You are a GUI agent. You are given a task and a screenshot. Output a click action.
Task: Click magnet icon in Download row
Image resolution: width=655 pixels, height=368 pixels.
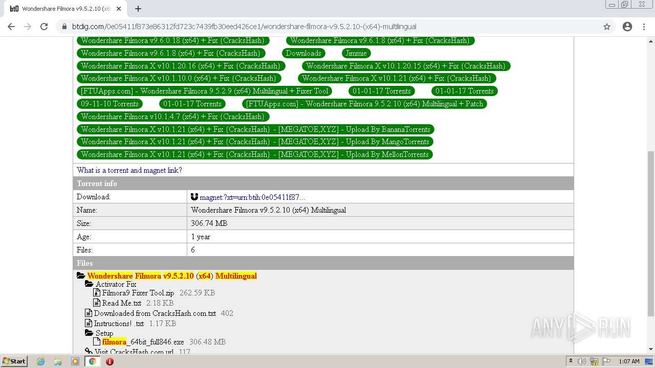coord(194,197)
